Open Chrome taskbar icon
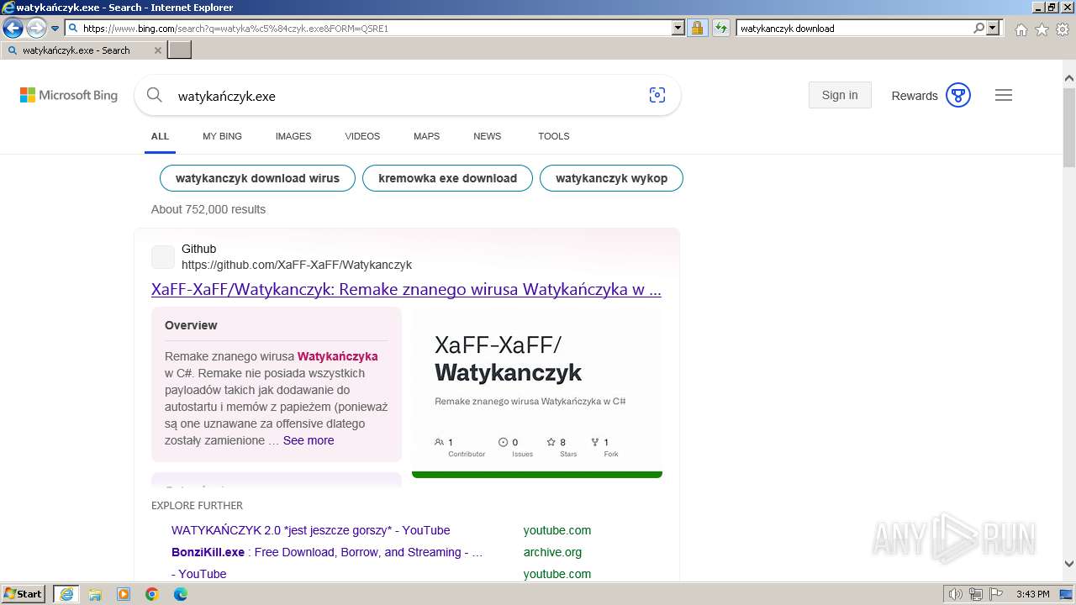This screenshot has height=605, width=1076. pyautogui.click(x=152, y=594)
